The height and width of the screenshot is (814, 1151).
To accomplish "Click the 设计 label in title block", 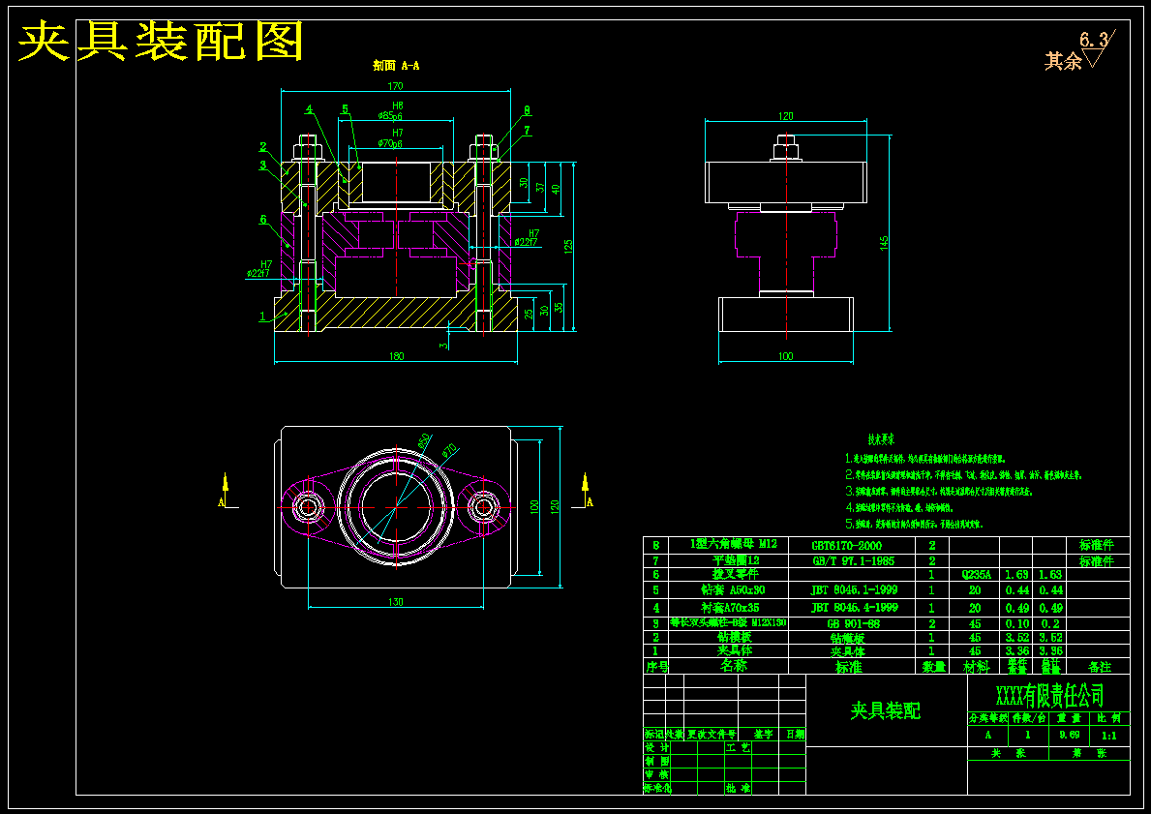I will [657, 747].
